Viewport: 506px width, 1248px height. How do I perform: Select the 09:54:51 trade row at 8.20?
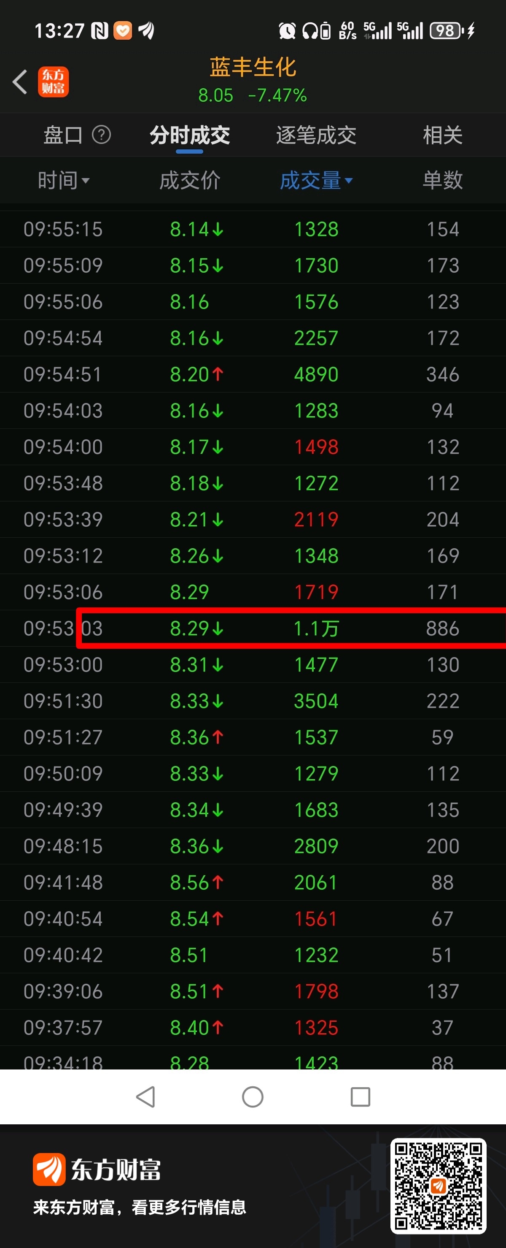[253, 374]
